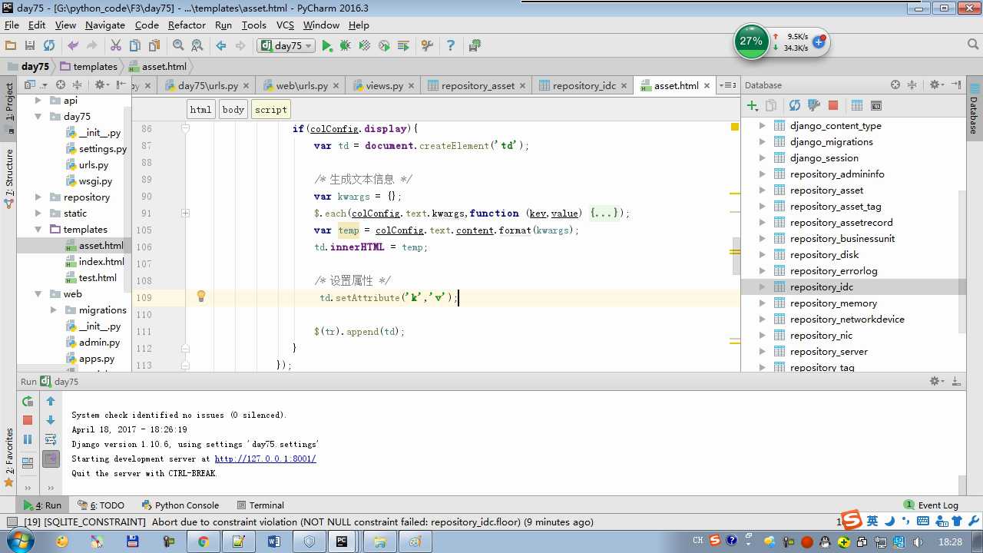This screenshot has width=983, height=553.
Task: Toggle the 4: Run tool window button
Action: pyautogui.click(x=42, y=505)
